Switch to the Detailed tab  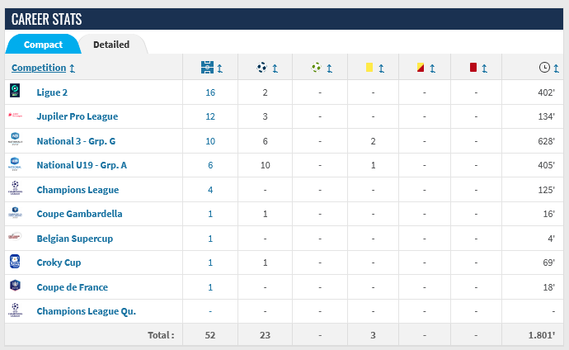(x=111, y=45)
